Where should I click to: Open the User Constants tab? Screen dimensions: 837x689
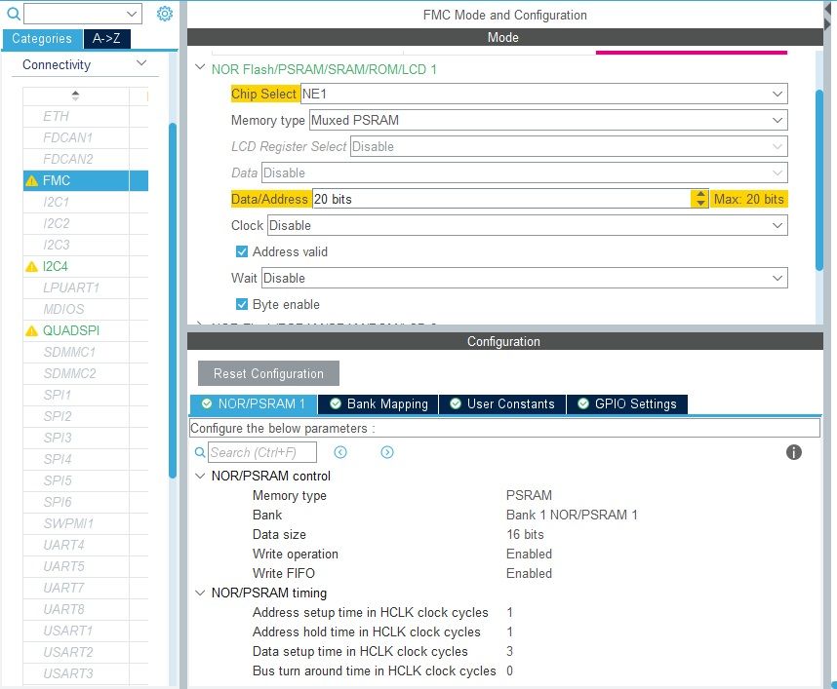coord(502,403)
